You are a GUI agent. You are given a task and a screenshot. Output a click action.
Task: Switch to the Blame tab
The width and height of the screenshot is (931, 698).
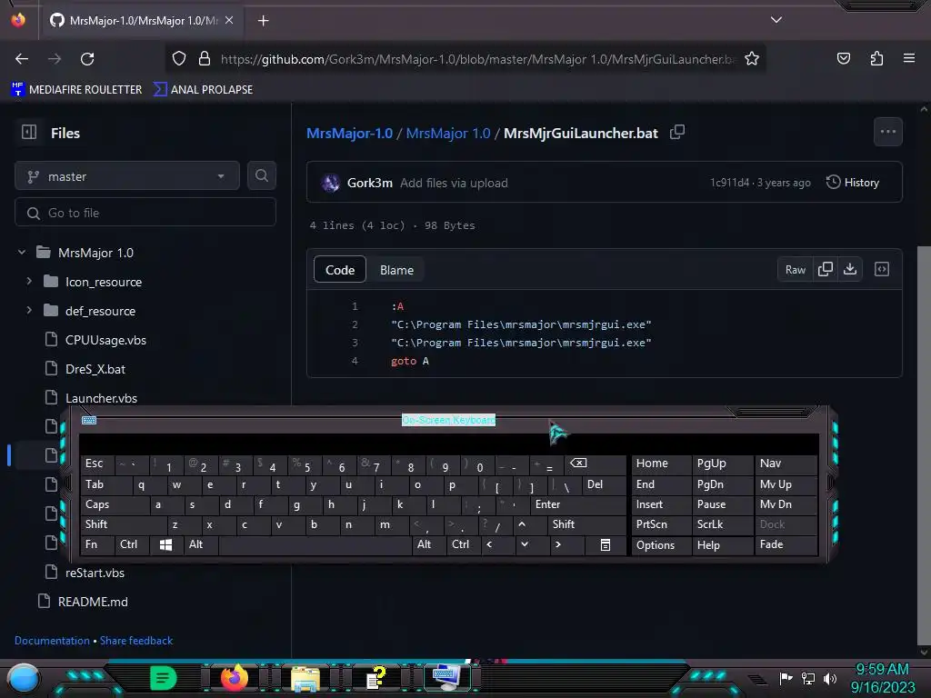coord(396,270)
